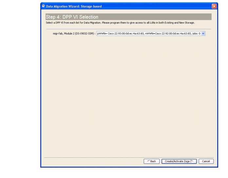Viewport: 228px width, 178px height.
Task: Click the Step 4: DPP VI Selection heading
Action: pyautogui.click(x=72, y=17)
